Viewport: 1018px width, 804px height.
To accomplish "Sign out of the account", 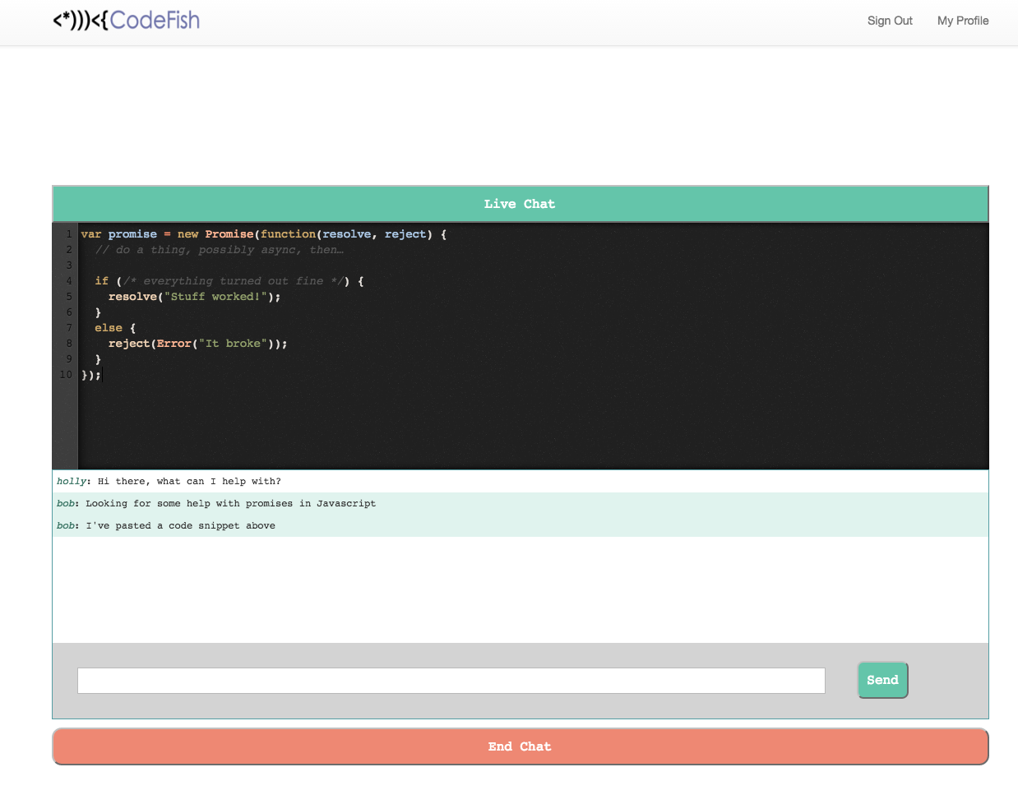I will (x=890, y=21).
